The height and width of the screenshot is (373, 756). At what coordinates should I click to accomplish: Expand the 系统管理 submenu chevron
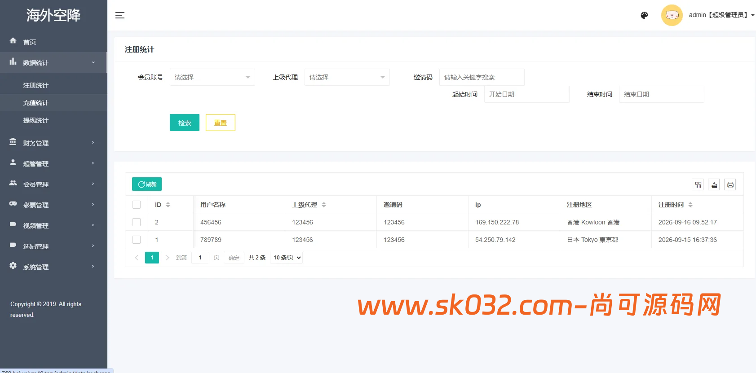(93, 267)
